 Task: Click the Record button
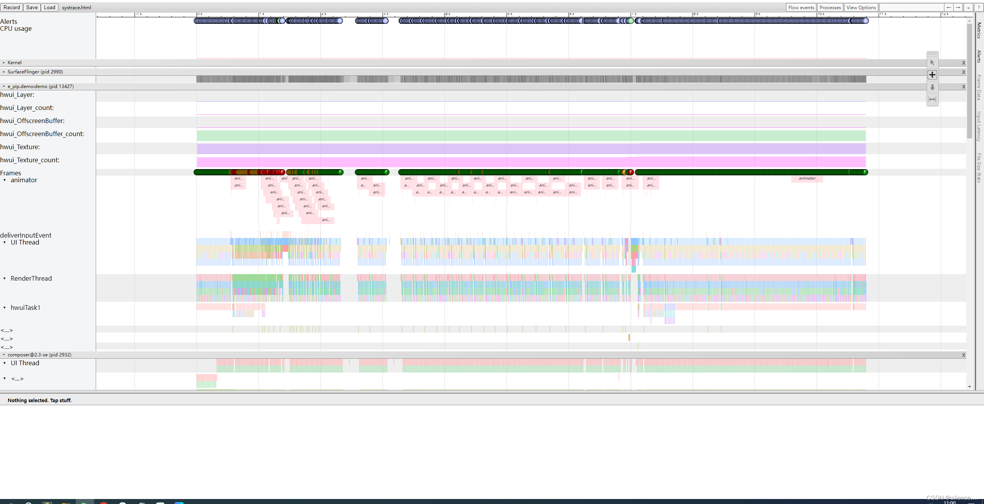12,7
